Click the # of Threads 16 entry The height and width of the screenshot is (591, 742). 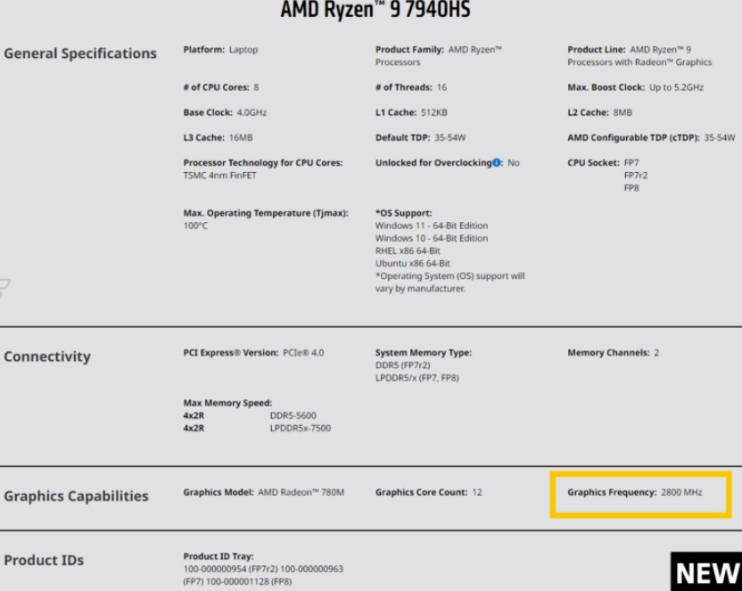(x=411, y=87)
